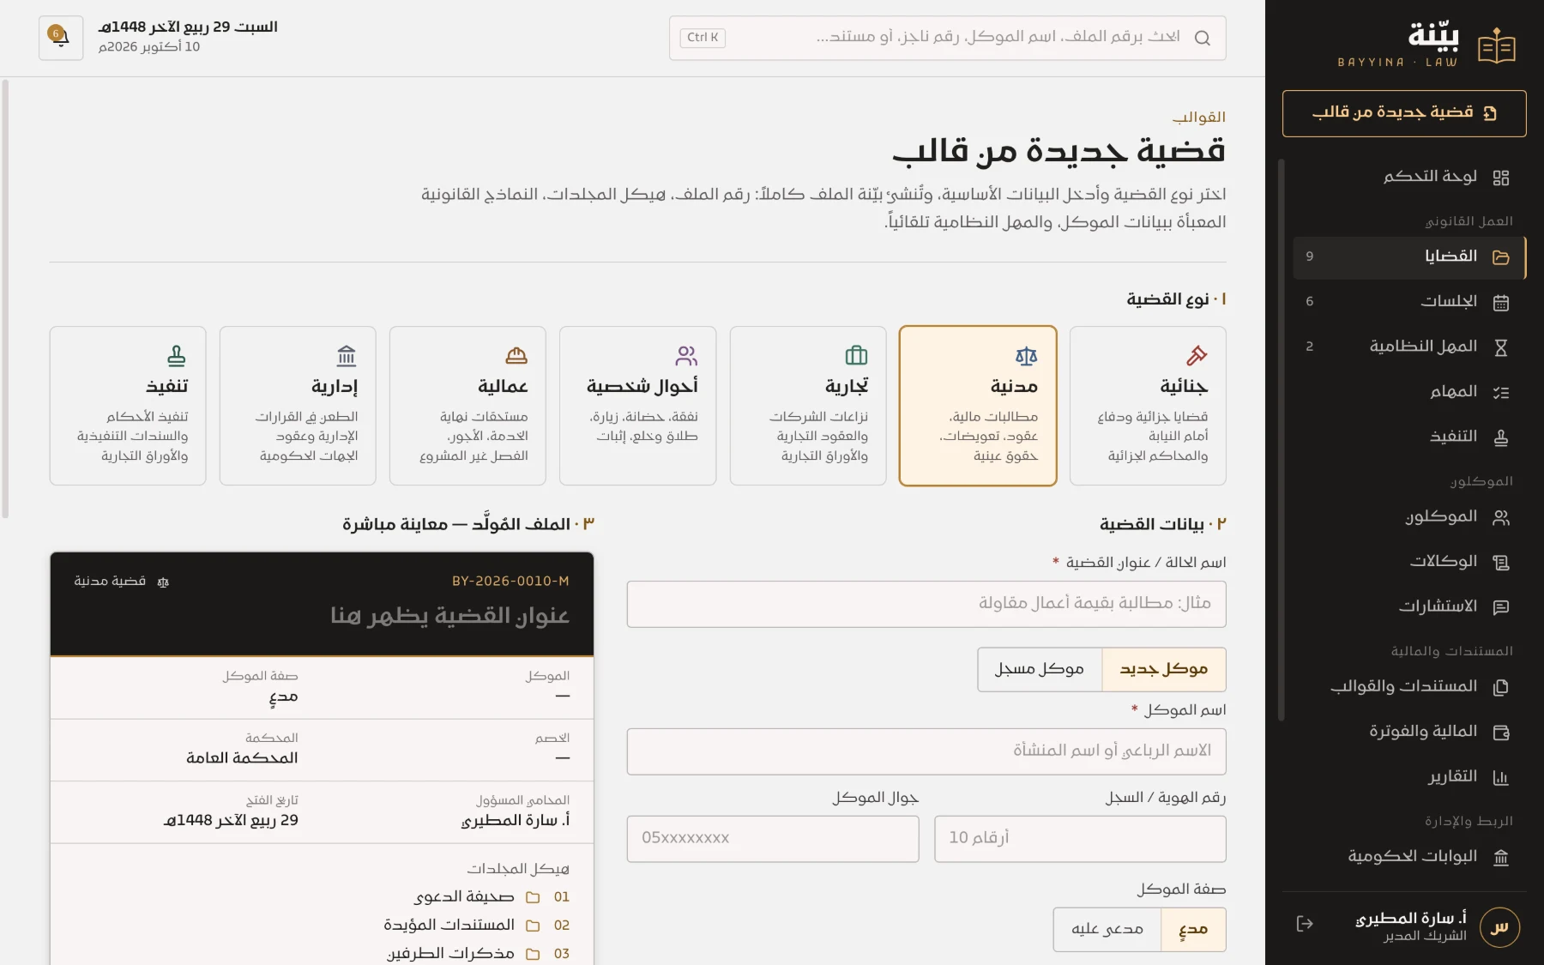The height and width of the screenshot is (965, 1544).
Task: Click قضية جديدة من قالب button
Action: [x=1404, y=113]
